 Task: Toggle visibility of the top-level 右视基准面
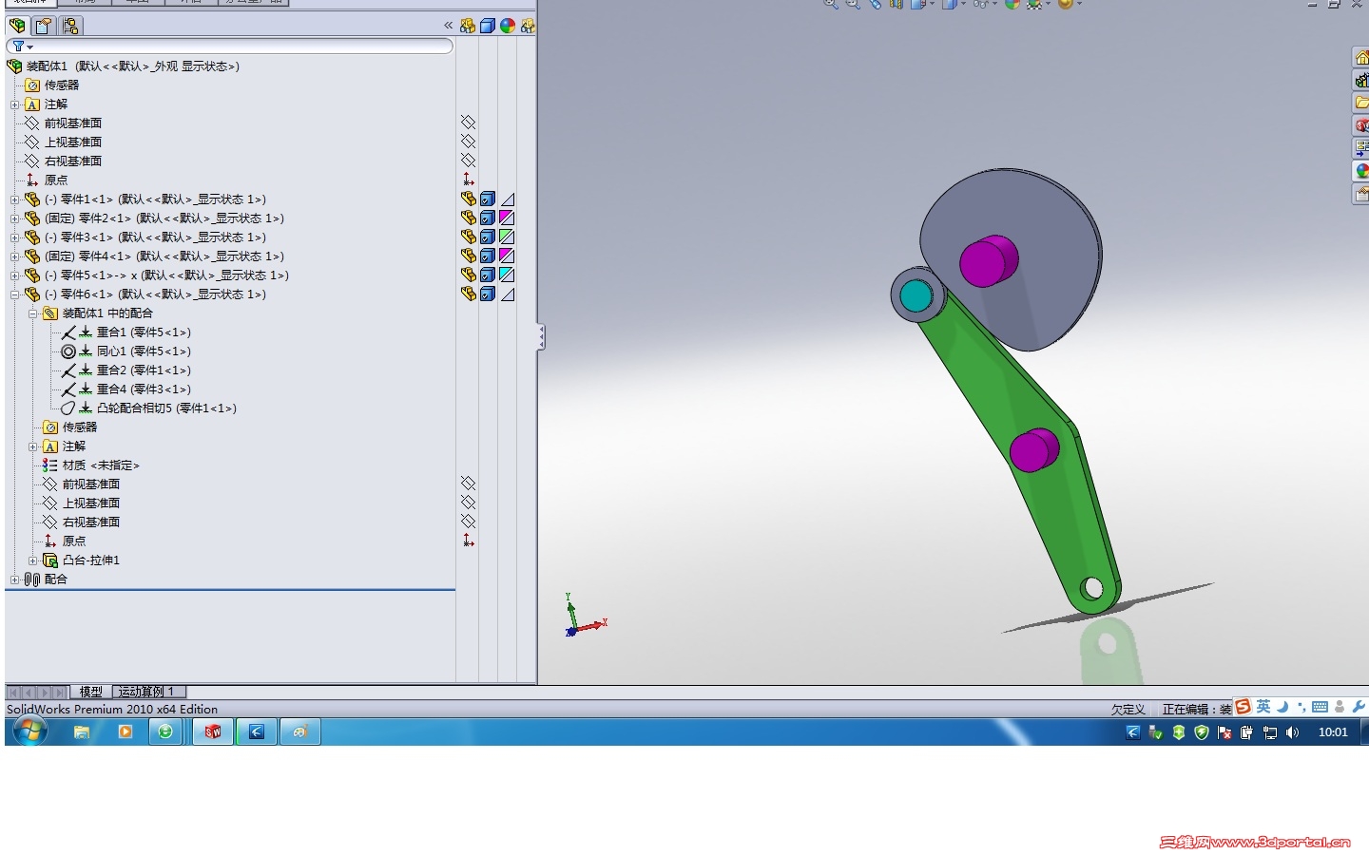[468, 161]
